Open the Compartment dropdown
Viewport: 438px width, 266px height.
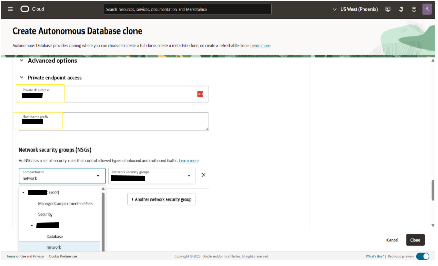[62, 176]
